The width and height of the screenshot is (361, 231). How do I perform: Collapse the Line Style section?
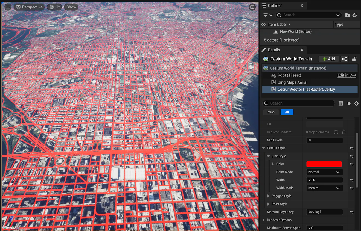coord(268,156)
